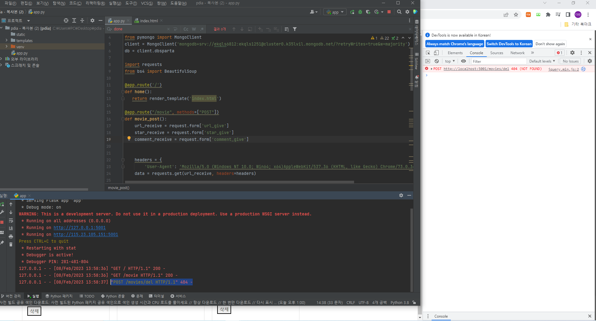Viewport: 596px width, 321px height.
Task: Go to previous search occurrence arrow
Action: pos(234,29)
